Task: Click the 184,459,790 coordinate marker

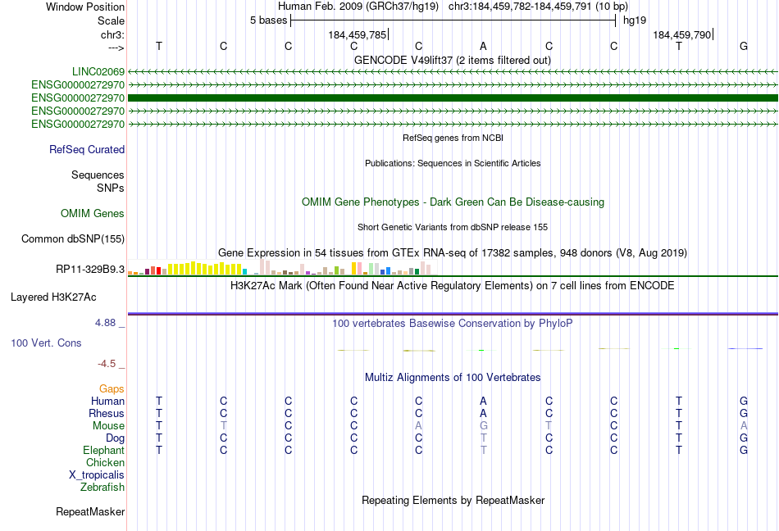Action: pyautogui.click(x=682, y=34)
